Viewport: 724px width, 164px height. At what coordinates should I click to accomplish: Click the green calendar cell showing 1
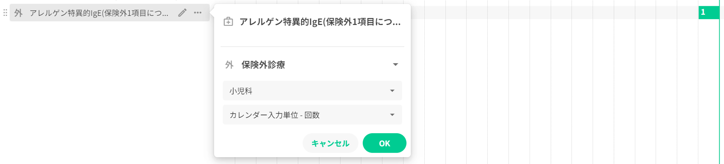[x=708, y=12]
